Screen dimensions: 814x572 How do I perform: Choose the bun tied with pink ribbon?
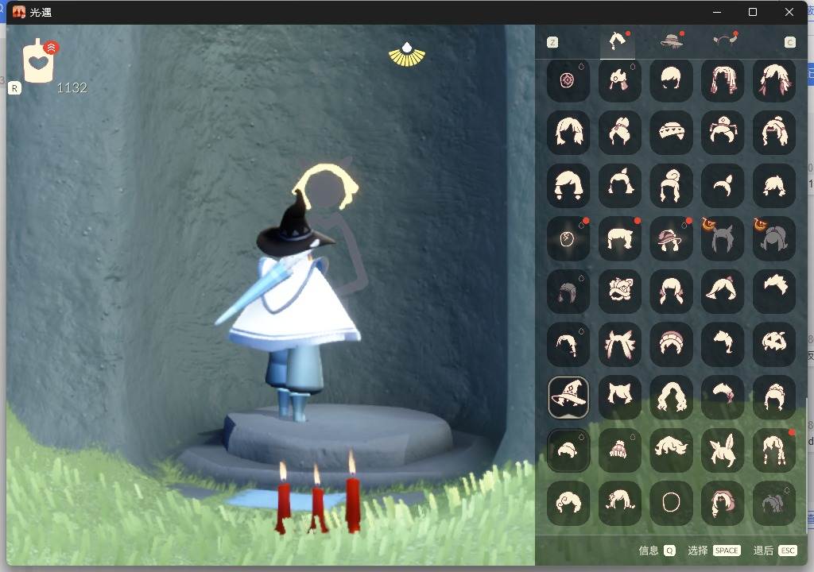pos(619,132)
